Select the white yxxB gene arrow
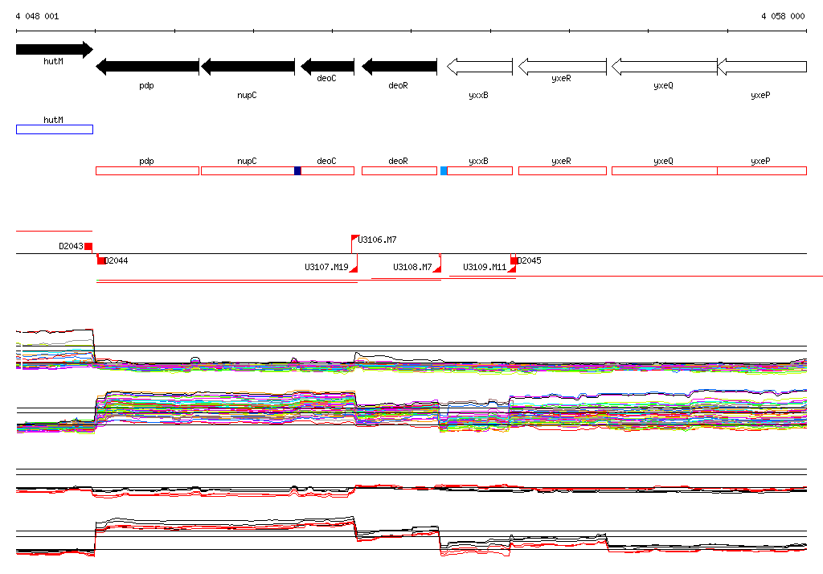Image resolution: width=823 pixels, height=574 pixels. (x=480, y=67)
